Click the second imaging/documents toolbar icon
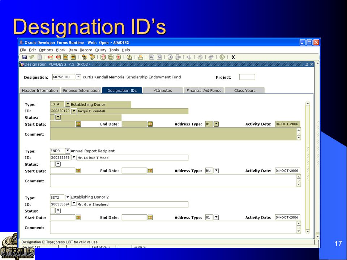 click(178, 57)
